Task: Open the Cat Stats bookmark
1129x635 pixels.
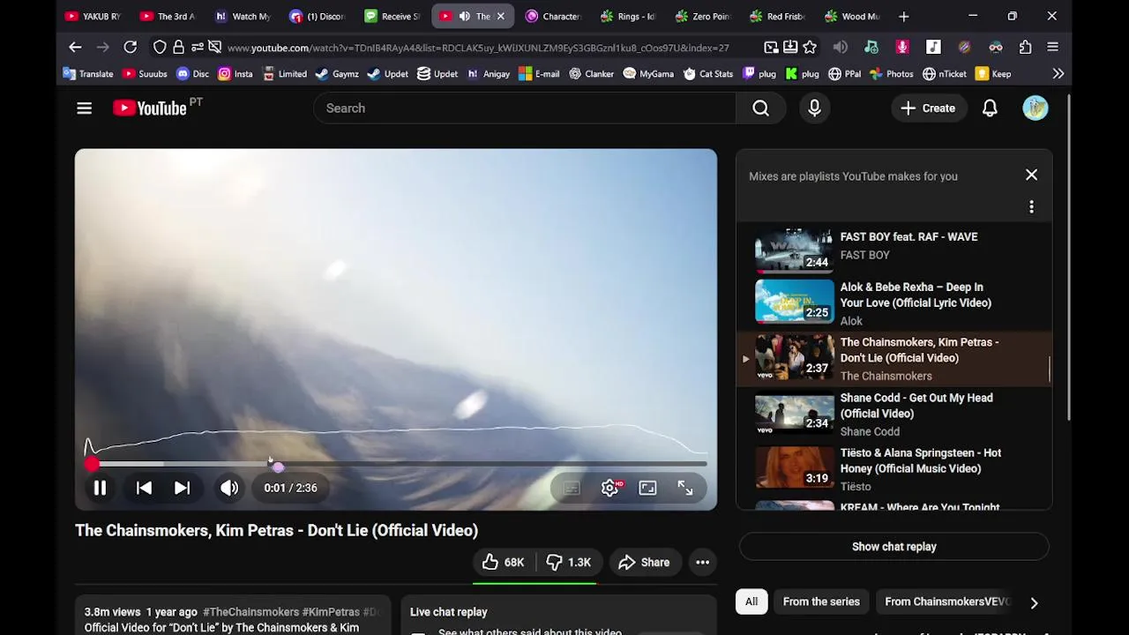Action: pyautogui.click(x=707, y=74)
